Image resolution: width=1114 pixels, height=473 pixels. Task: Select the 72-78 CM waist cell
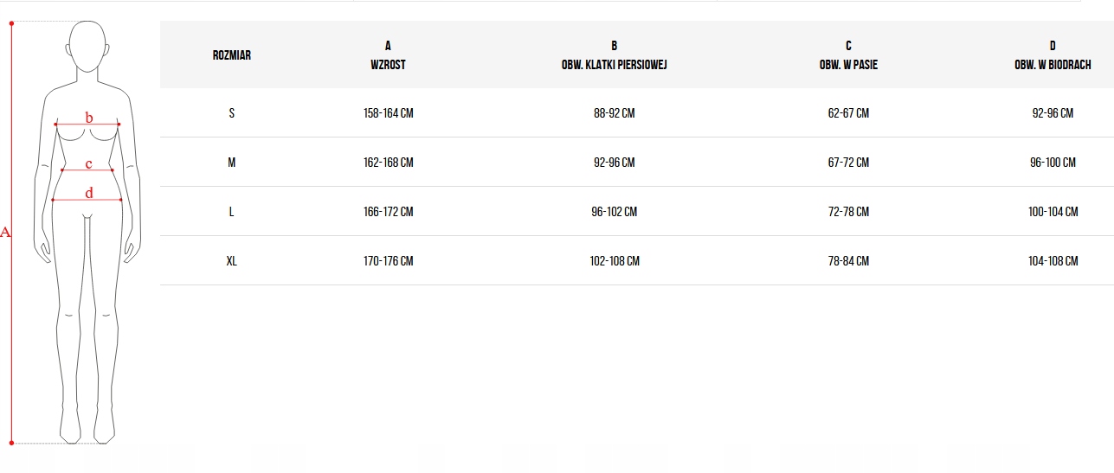(x=848, y=212)
